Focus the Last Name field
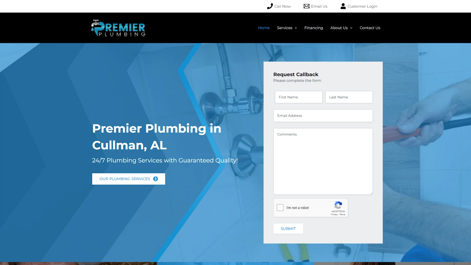This screenshot has width=471, height=265. [x=349, y=97]
